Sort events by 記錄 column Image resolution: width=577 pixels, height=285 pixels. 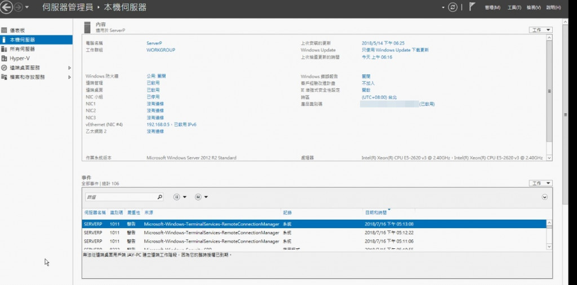[x=287, y=212]
